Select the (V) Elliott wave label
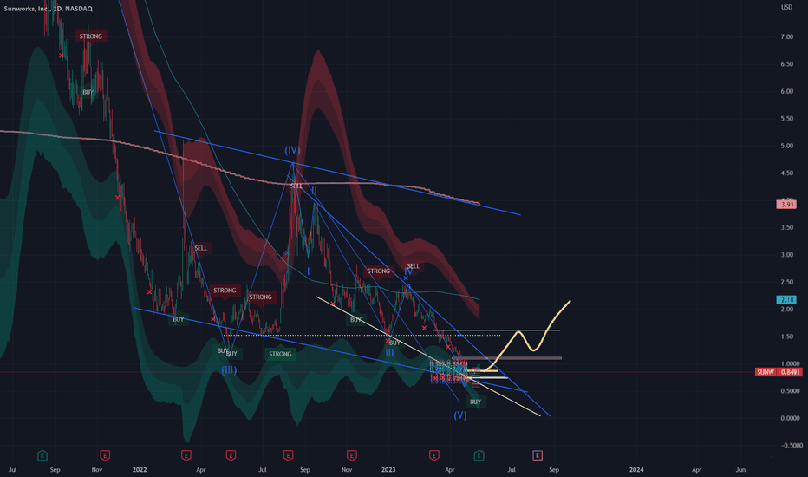 (x=460, y=415)
